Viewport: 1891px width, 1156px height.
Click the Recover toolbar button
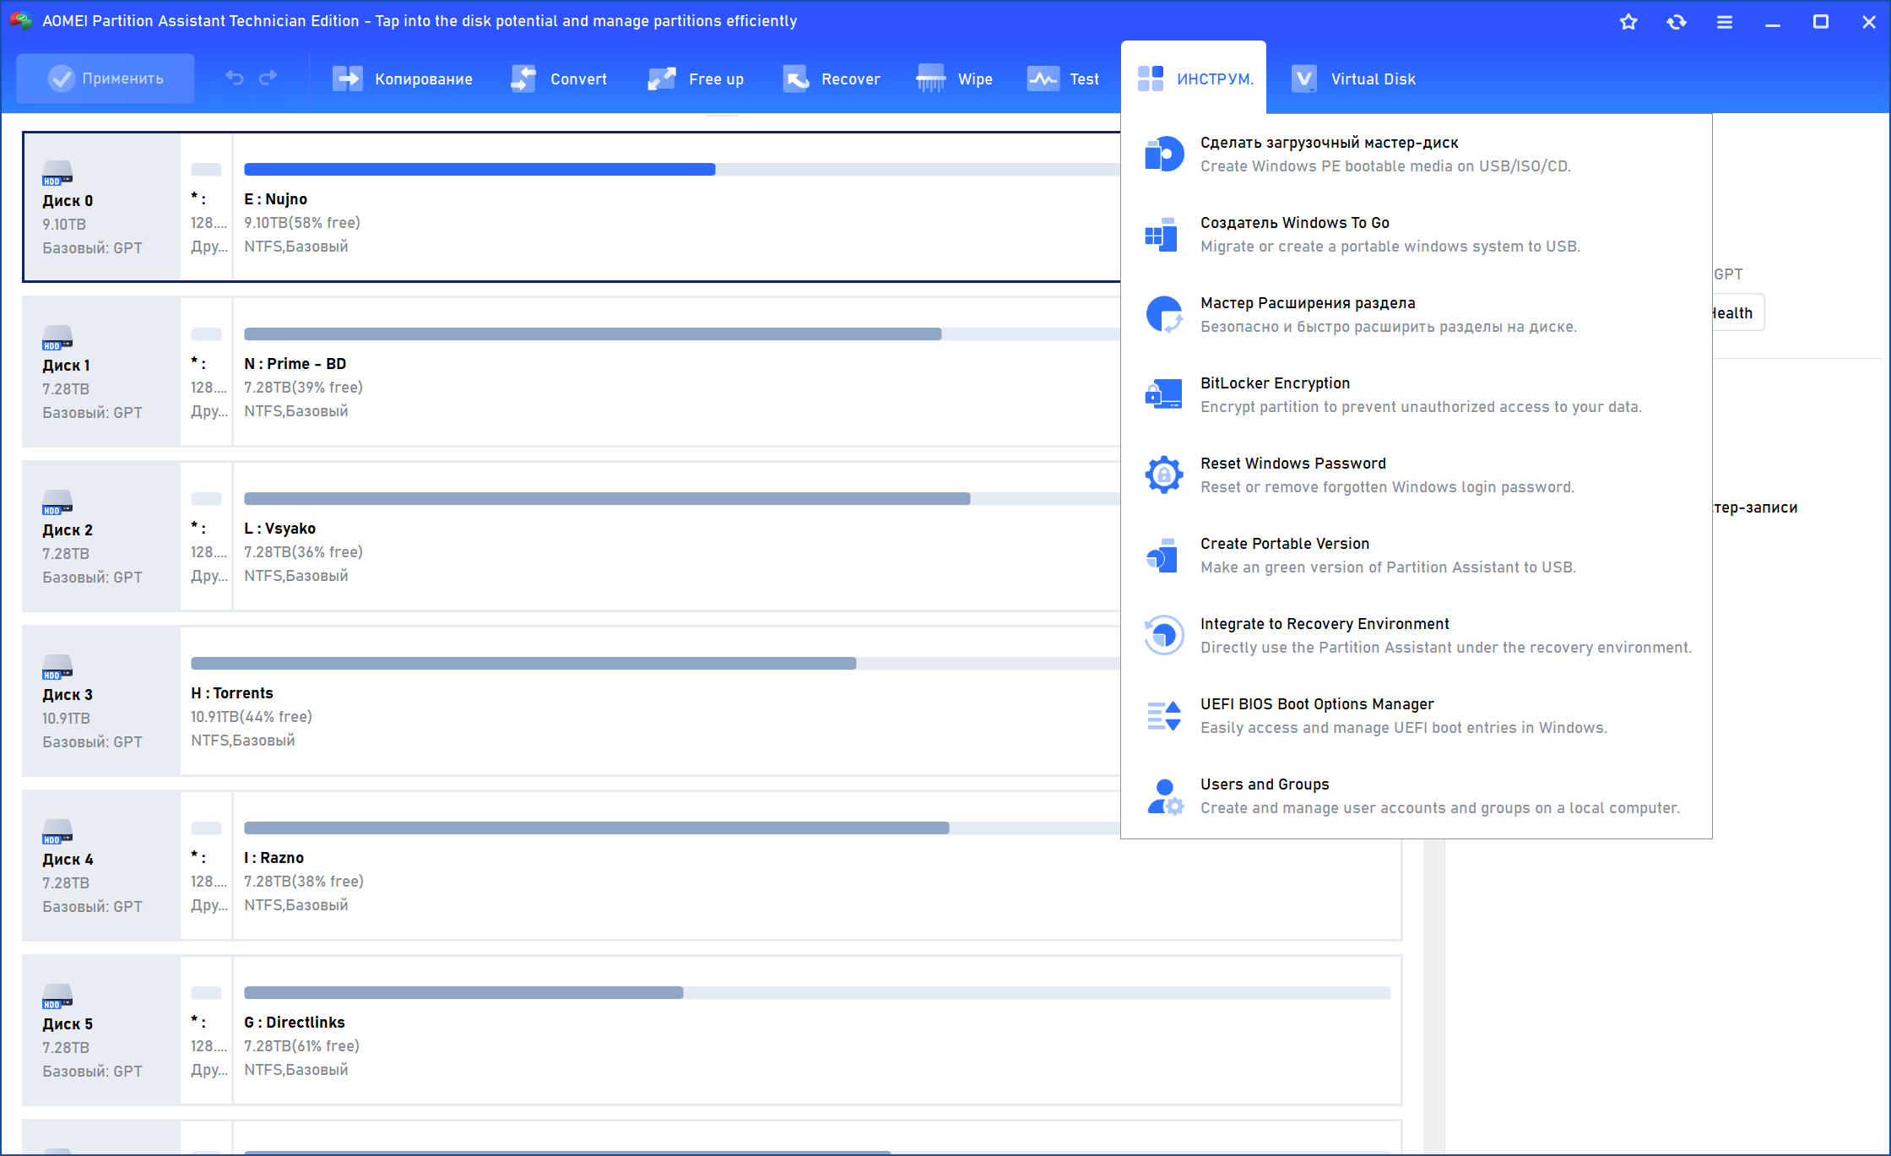(x=832, y=79)
